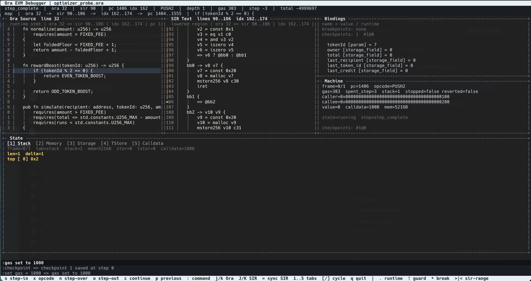Click the ':gas set to 1000' command line

23,263
